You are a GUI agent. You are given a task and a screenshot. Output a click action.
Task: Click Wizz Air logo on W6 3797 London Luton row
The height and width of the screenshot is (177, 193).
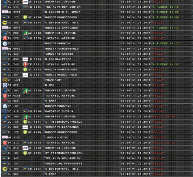5,137
